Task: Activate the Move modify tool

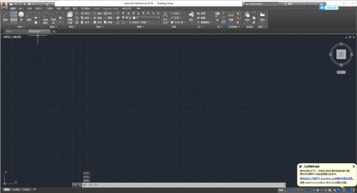Action: (x=82, y=13)
